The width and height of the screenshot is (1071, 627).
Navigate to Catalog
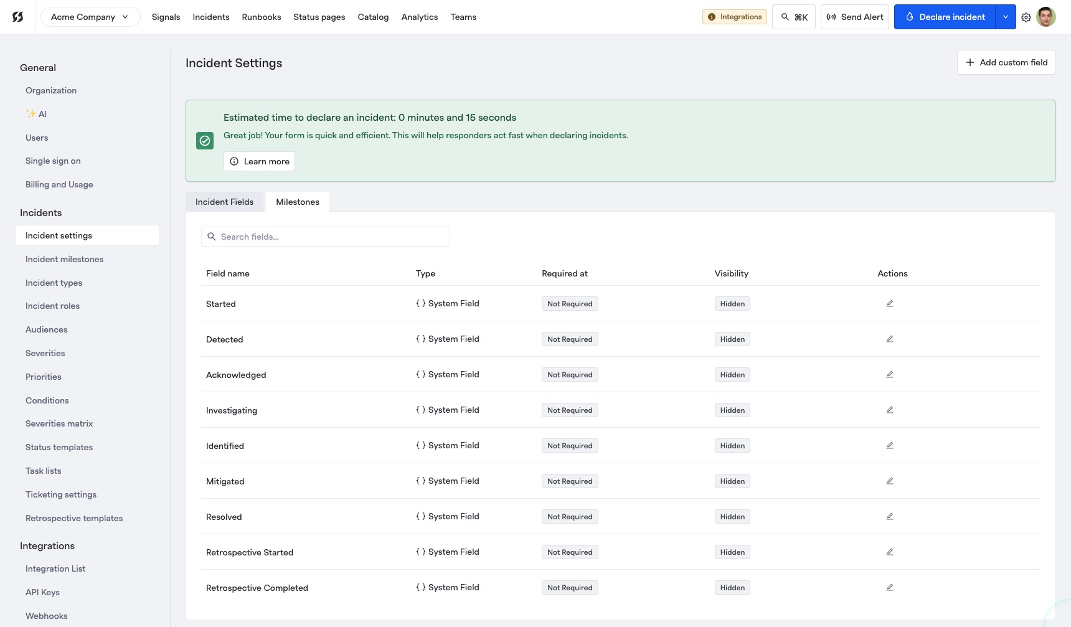[x=373, y=17]
